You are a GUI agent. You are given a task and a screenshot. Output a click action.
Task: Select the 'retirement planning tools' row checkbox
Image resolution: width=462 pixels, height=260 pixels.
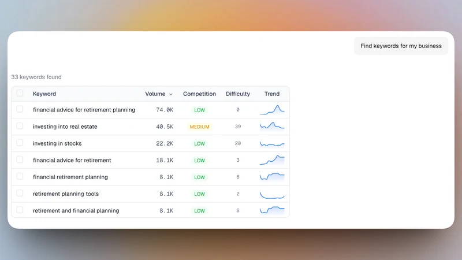pos(20,193)
